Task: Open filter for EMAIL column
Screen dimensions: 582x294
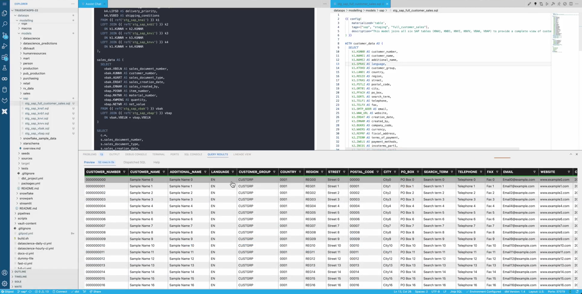Action: tap(535, 172)
